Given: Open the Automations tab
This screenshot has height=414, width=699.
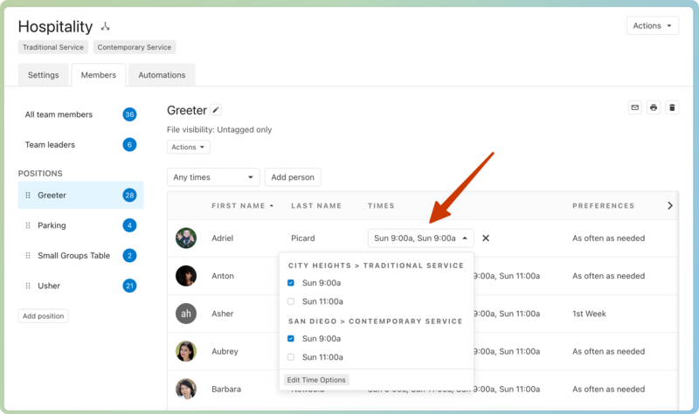Looking at the screenshot, I should [x=162, y=75].
